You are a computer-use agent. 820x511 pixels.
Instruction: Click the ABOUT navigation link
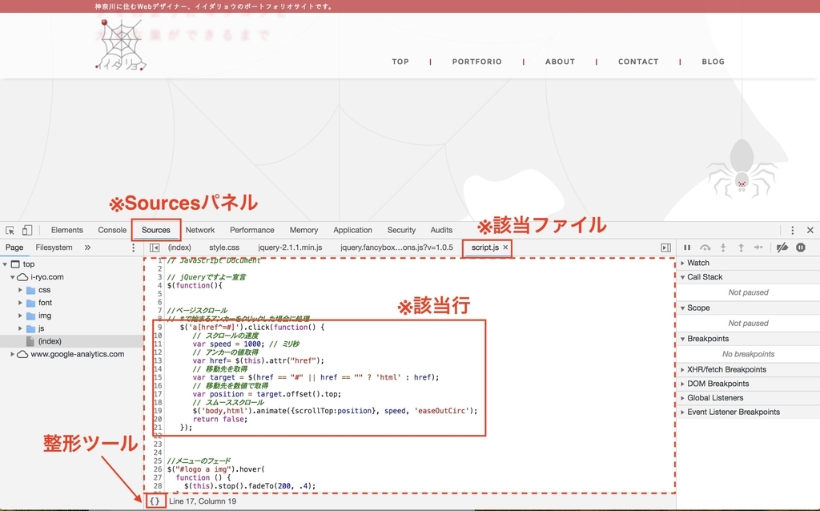(560, 62)
